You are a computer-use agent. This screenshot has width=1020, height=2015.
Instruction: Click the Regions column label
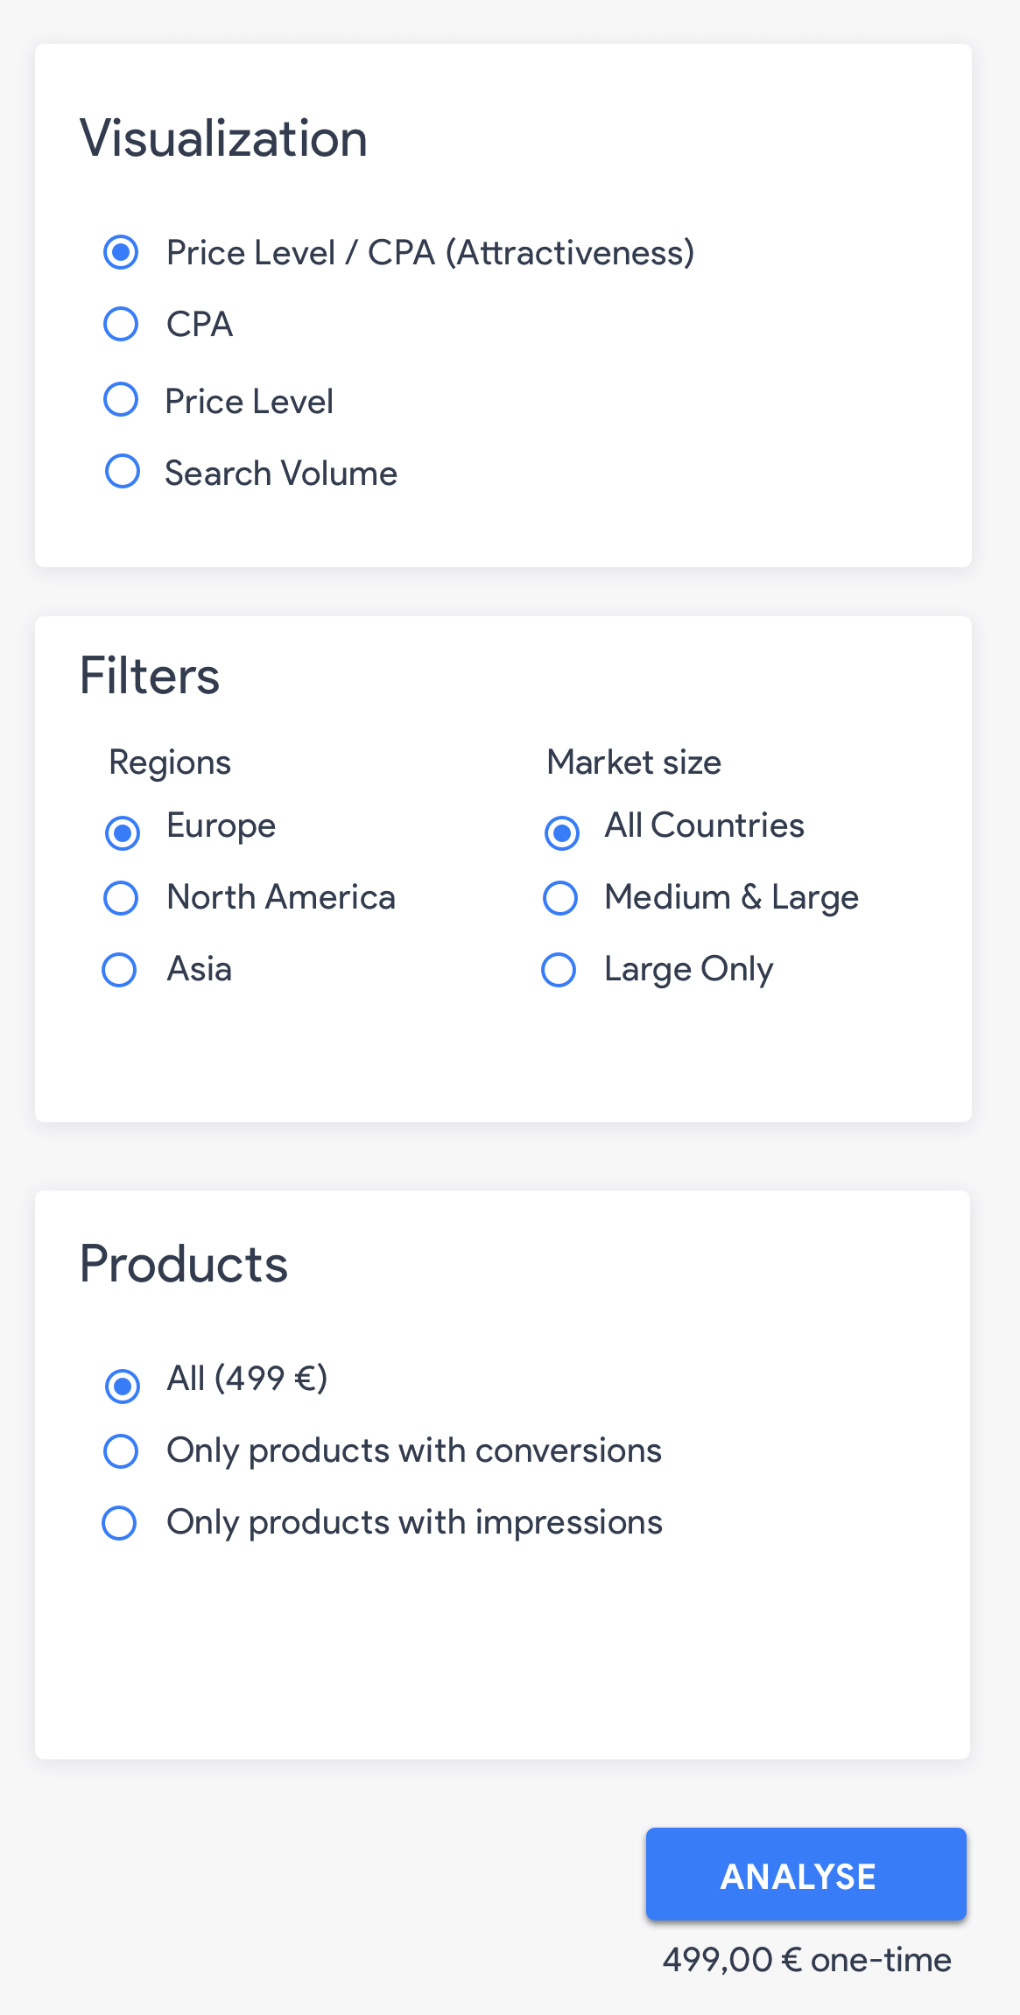(170, 762)
